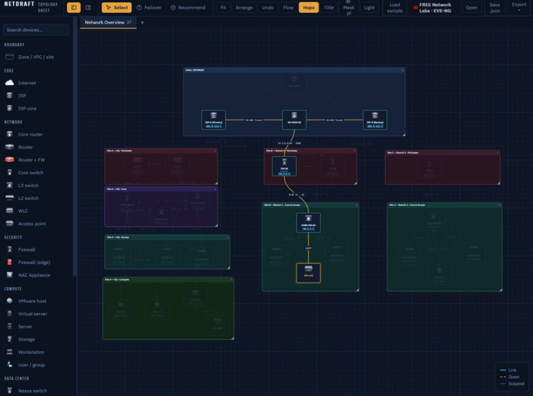
Task: Run the Failover simulation
Action: (149, 8)
